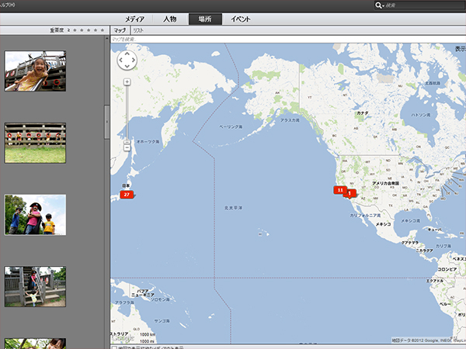Set 重要度 filter to two stars

click(82, 30)
